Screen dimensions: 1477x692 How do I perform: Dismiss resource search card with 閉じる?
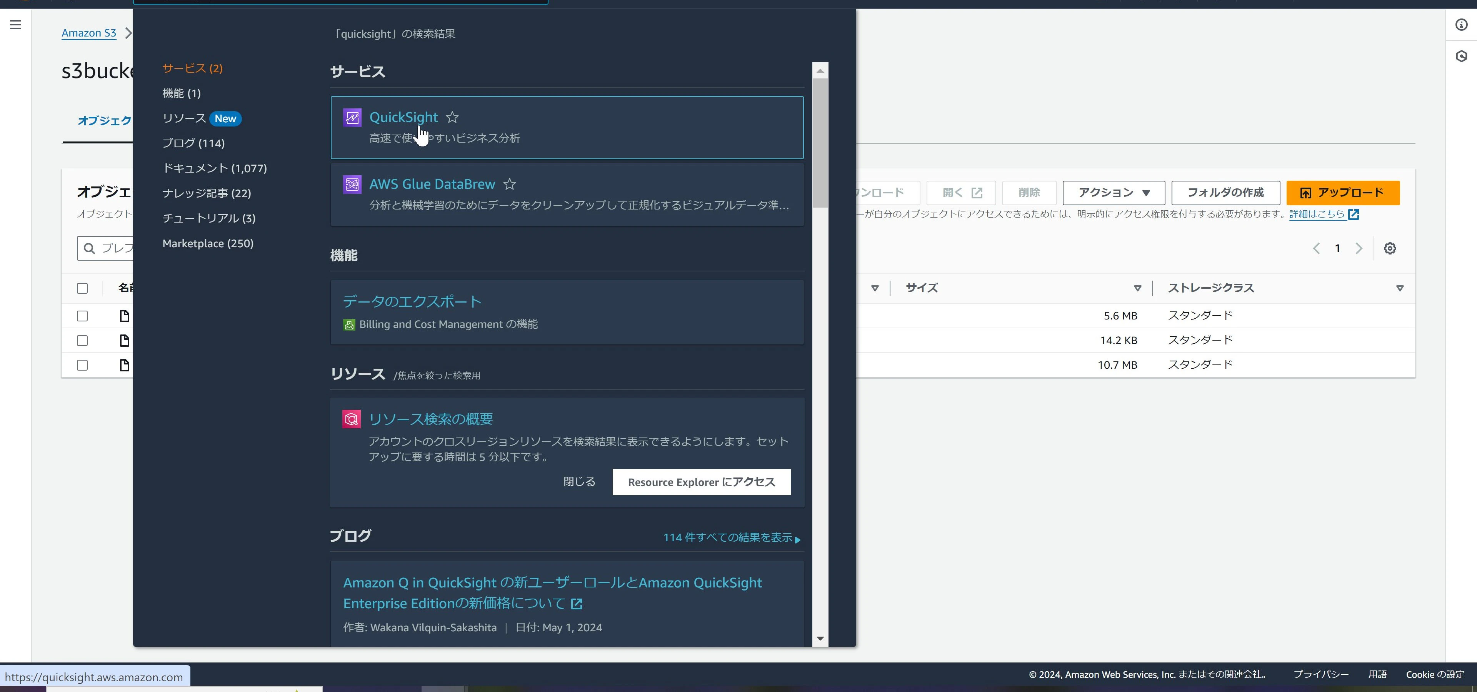579,482
